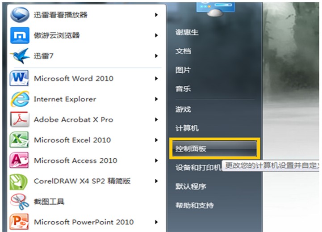Click the 迅雷看看播放器 program label
The height and width of the screenshot is (232, 322).
tap(61, 15)
